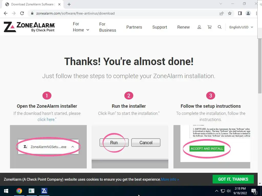Open the ZoneAlarm taskbar icon
Screen dimensions: 262x196
(x=44, y=191)
